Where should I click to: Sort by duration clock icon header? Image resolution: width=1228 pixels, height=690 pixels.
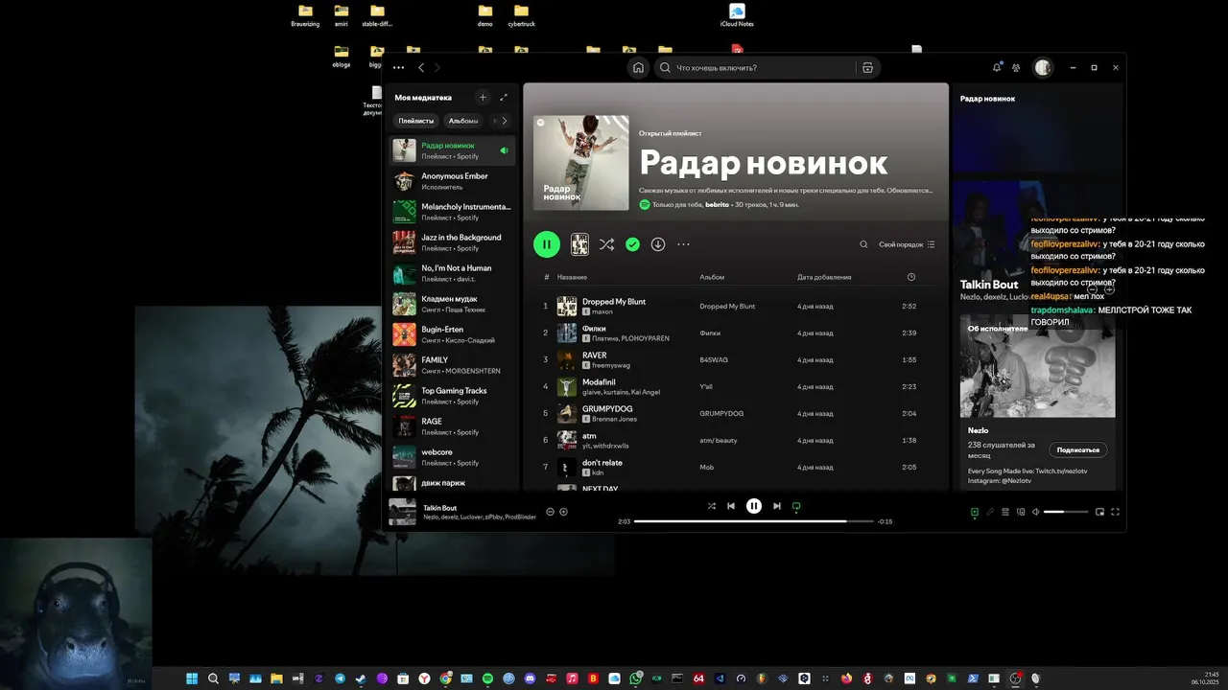pyautogui.click(x=911, y=277)
